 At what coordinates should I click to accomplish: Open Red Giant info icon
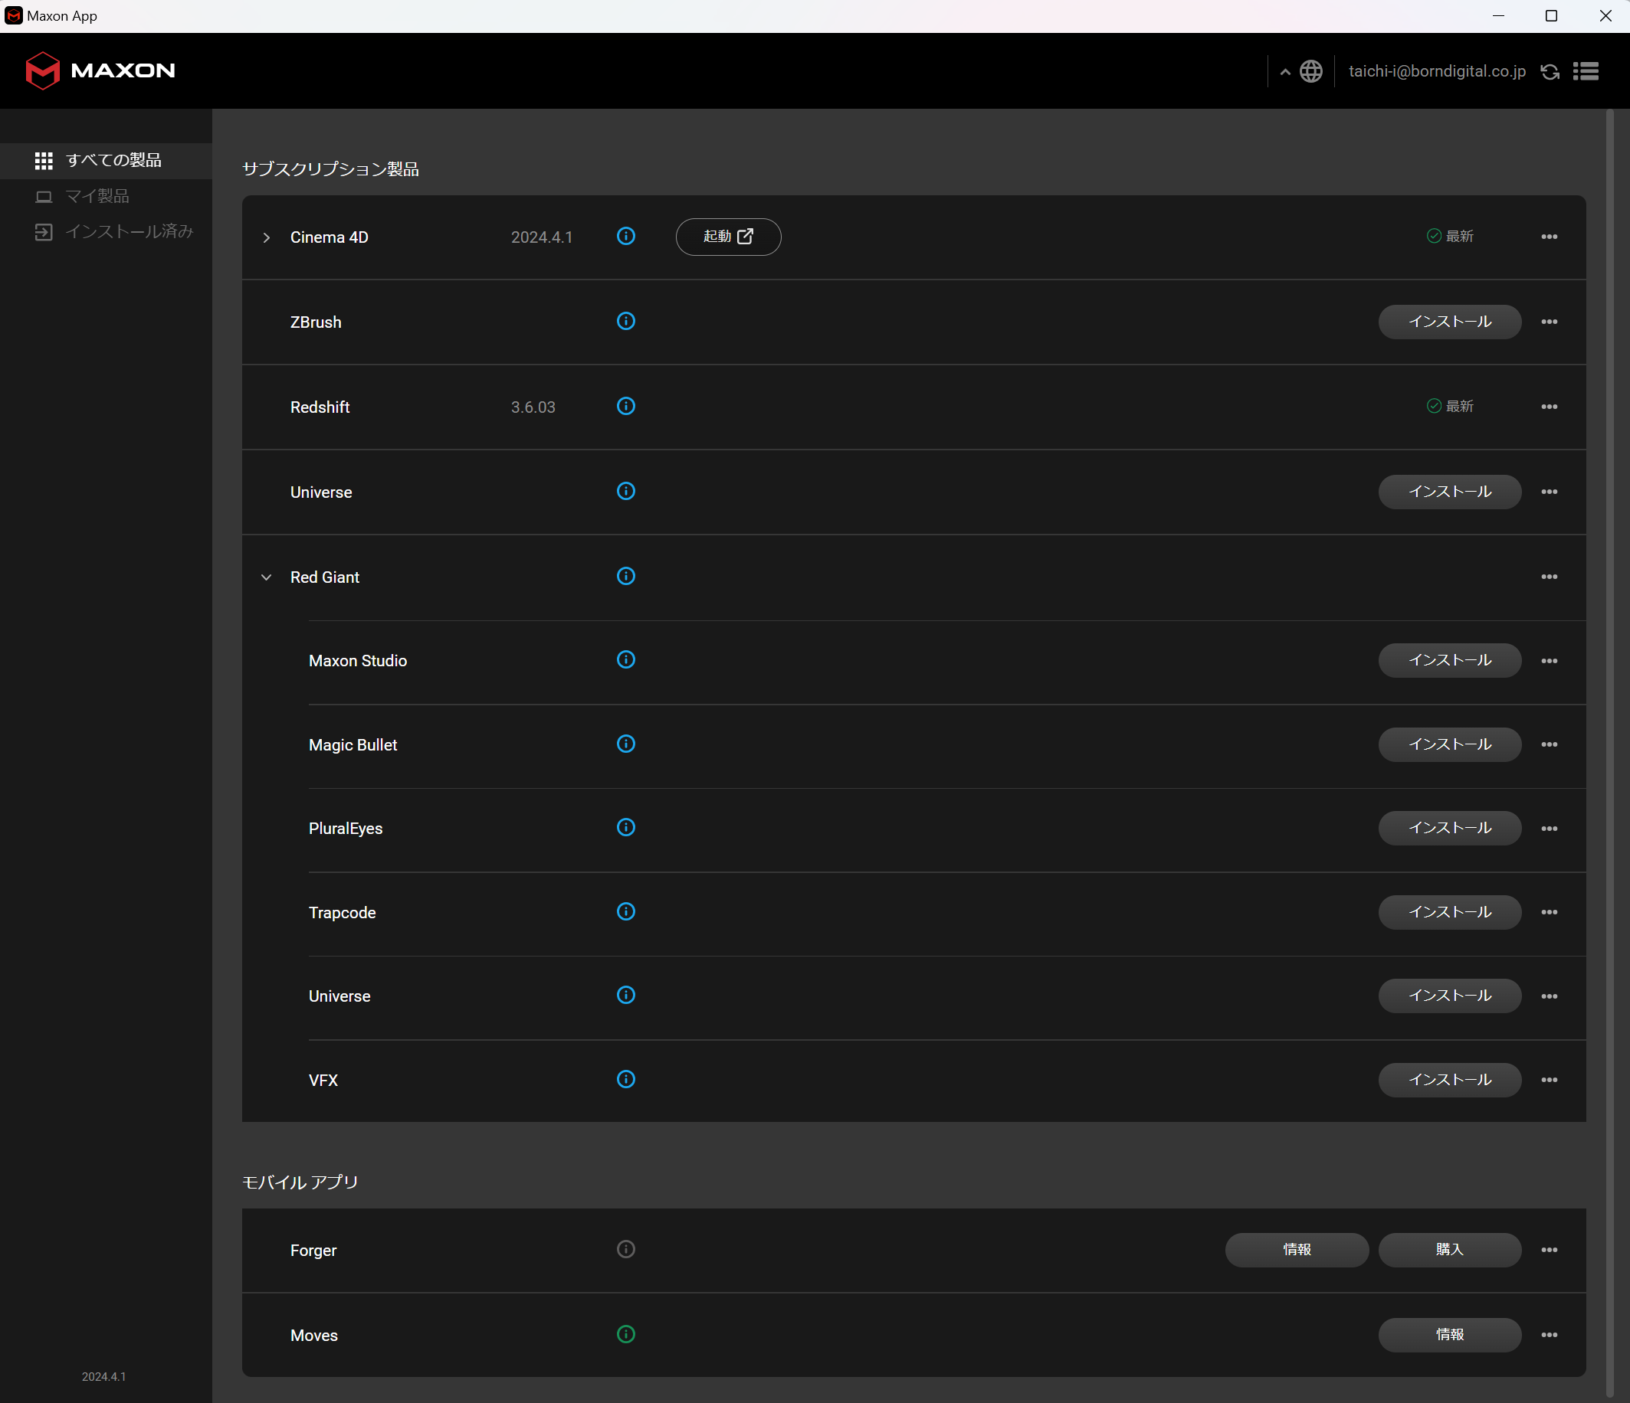click(x=625, y=576)
